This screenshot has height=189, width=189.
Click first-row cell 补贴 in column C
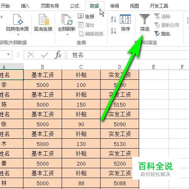[81, 75]
